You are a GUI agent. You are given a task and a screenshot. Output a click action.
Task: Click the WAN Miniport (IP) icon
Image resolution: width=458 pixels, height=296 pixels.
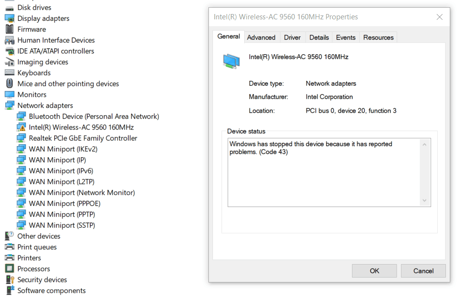pyautogui.click(x=21, y=160)
